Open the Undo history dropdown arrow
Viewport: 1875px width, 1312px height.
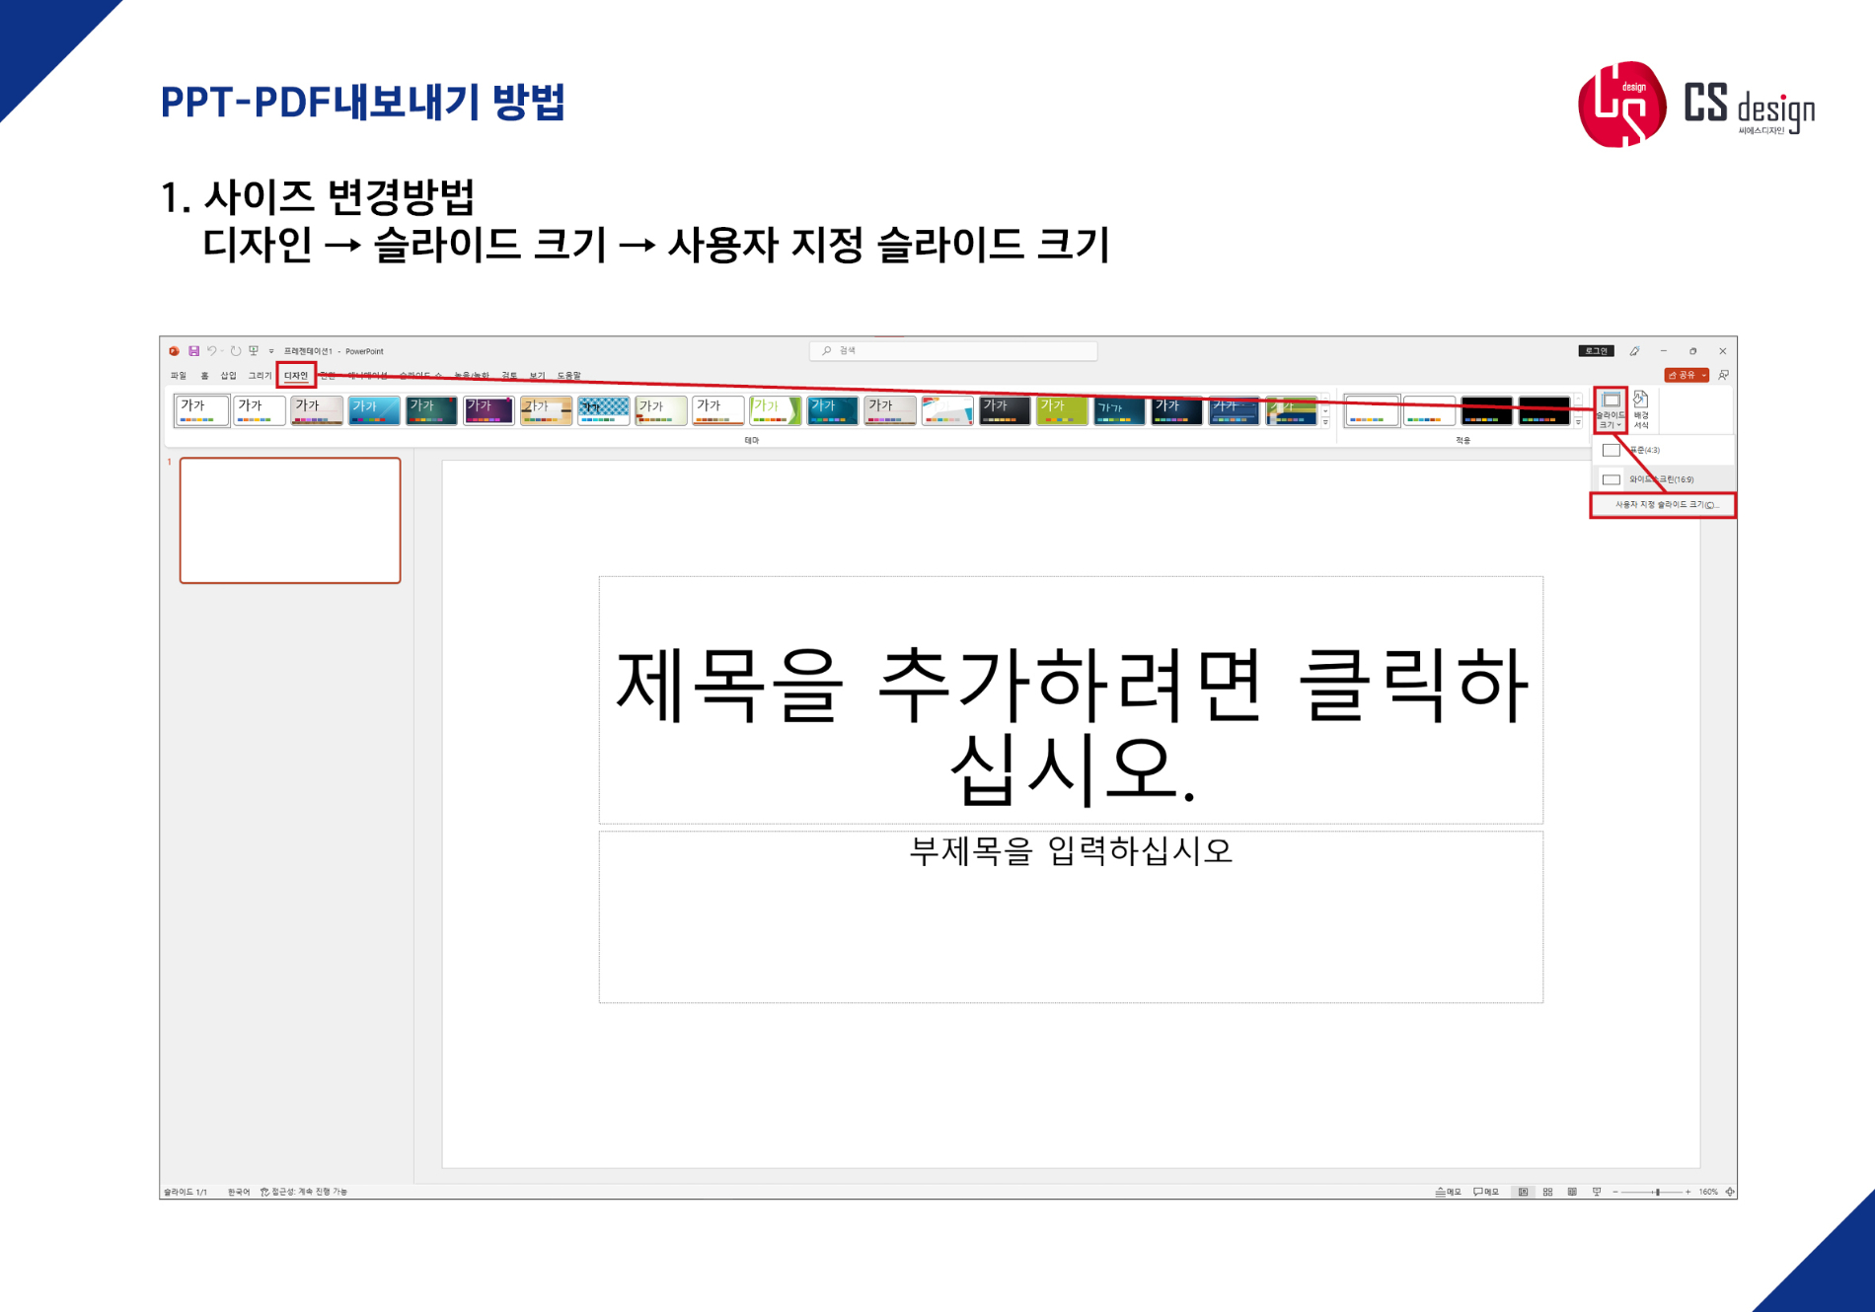pyautogui.click(x=222, y=351)
